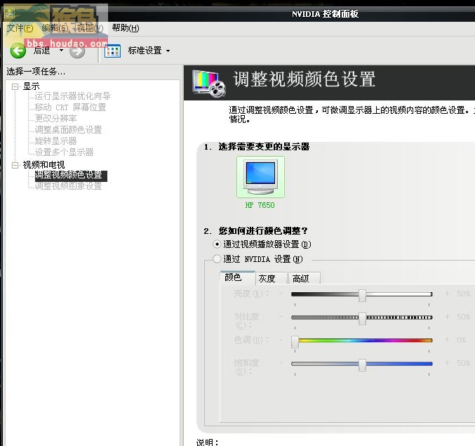Select the HP 7650 monitor icon
Screen dimensions: 475x446
pyautogui.click(x=260, y=177)
